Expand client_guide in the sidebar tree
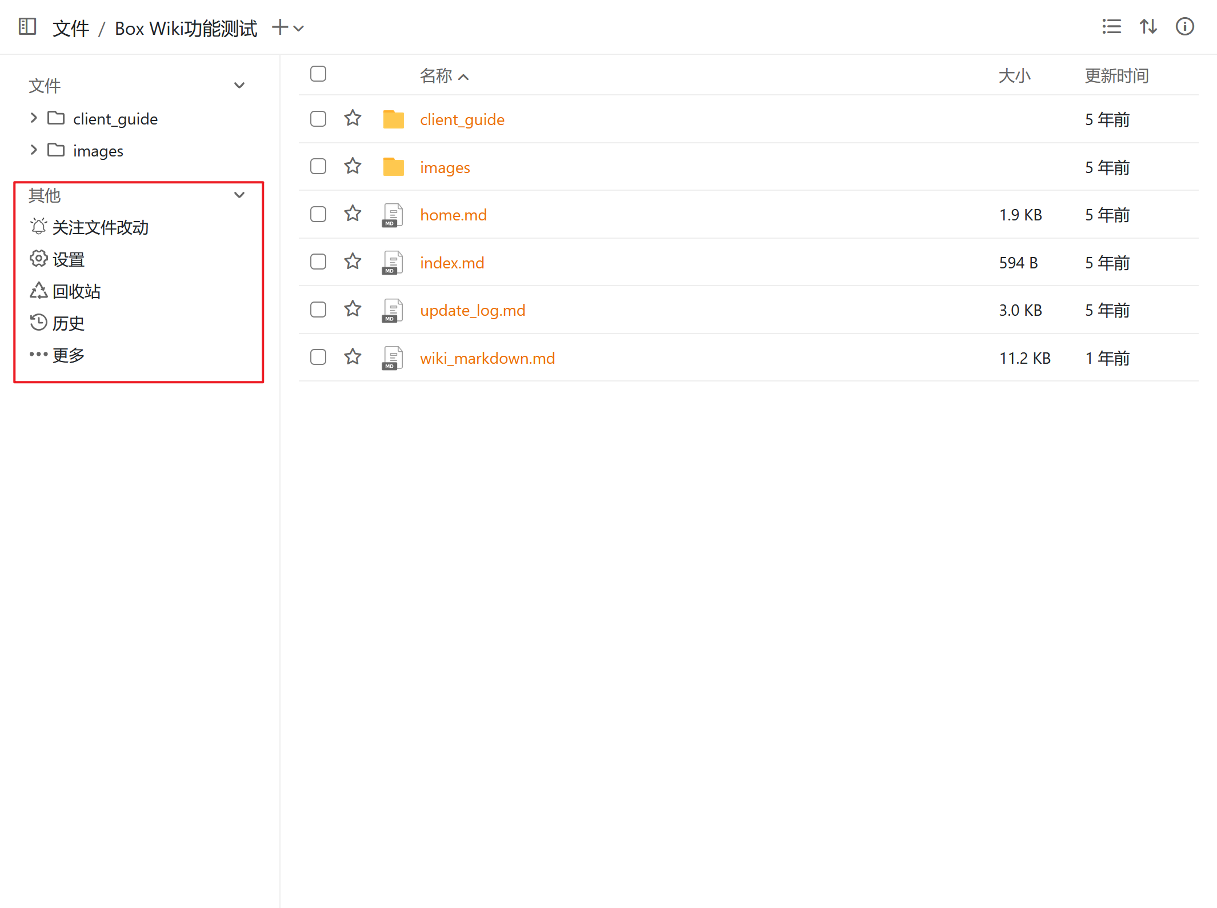Screen dimensions: 1217x908 tap(34, 118)
